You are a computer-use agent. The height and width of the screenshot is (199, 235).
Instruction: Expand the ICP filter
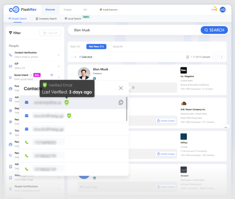(x=59, y=66)
